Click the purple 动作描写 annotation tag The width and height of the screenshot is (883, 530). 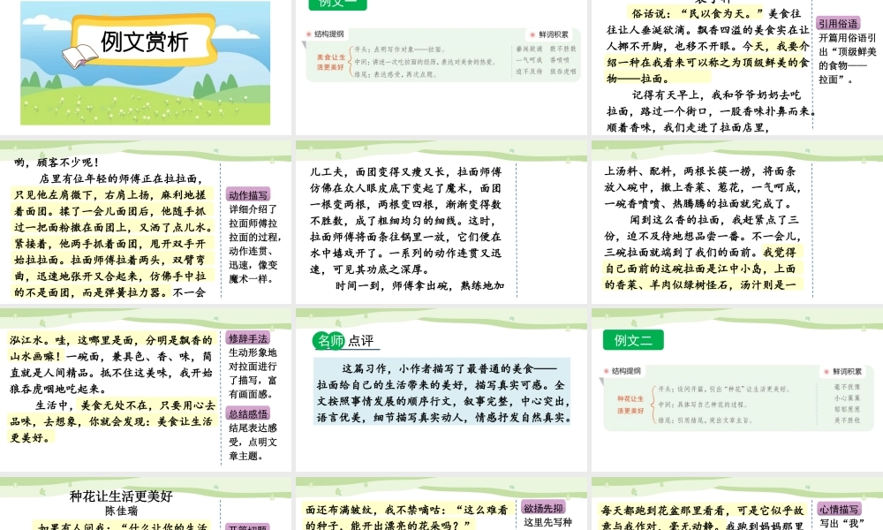(x=248, y=195)
